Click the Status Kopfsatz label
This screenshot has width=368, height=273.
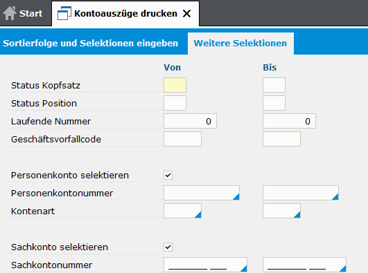pos(46,86)
